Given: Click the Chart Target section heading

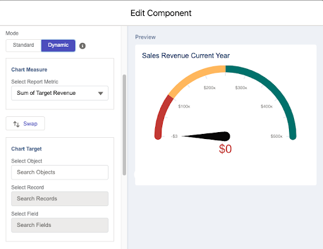Looking at the screenshot, I should [26, 149].
